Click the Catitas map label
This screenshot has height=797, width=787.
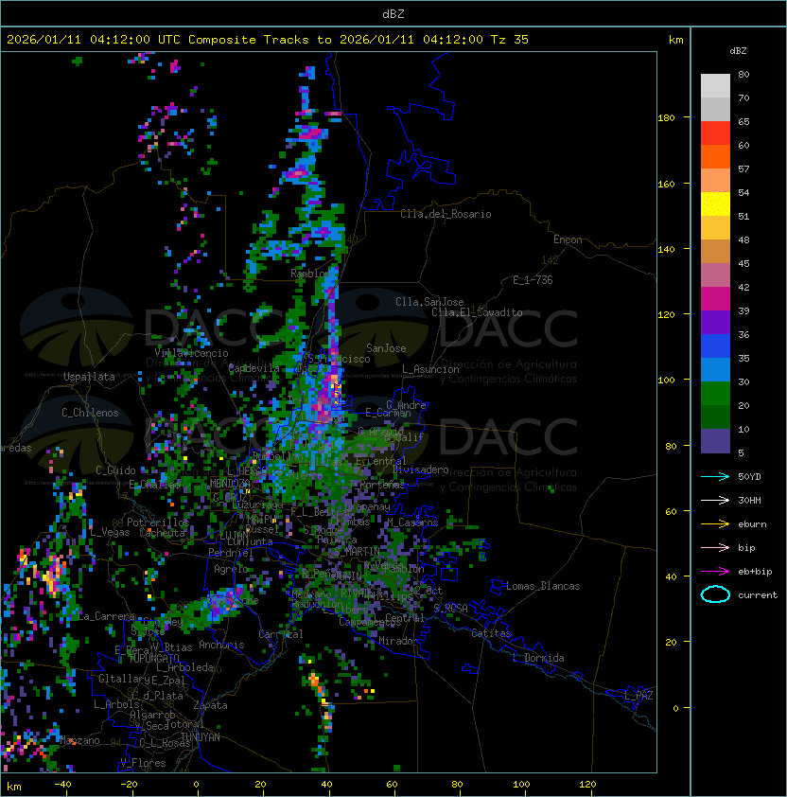(x=491, y=634)
